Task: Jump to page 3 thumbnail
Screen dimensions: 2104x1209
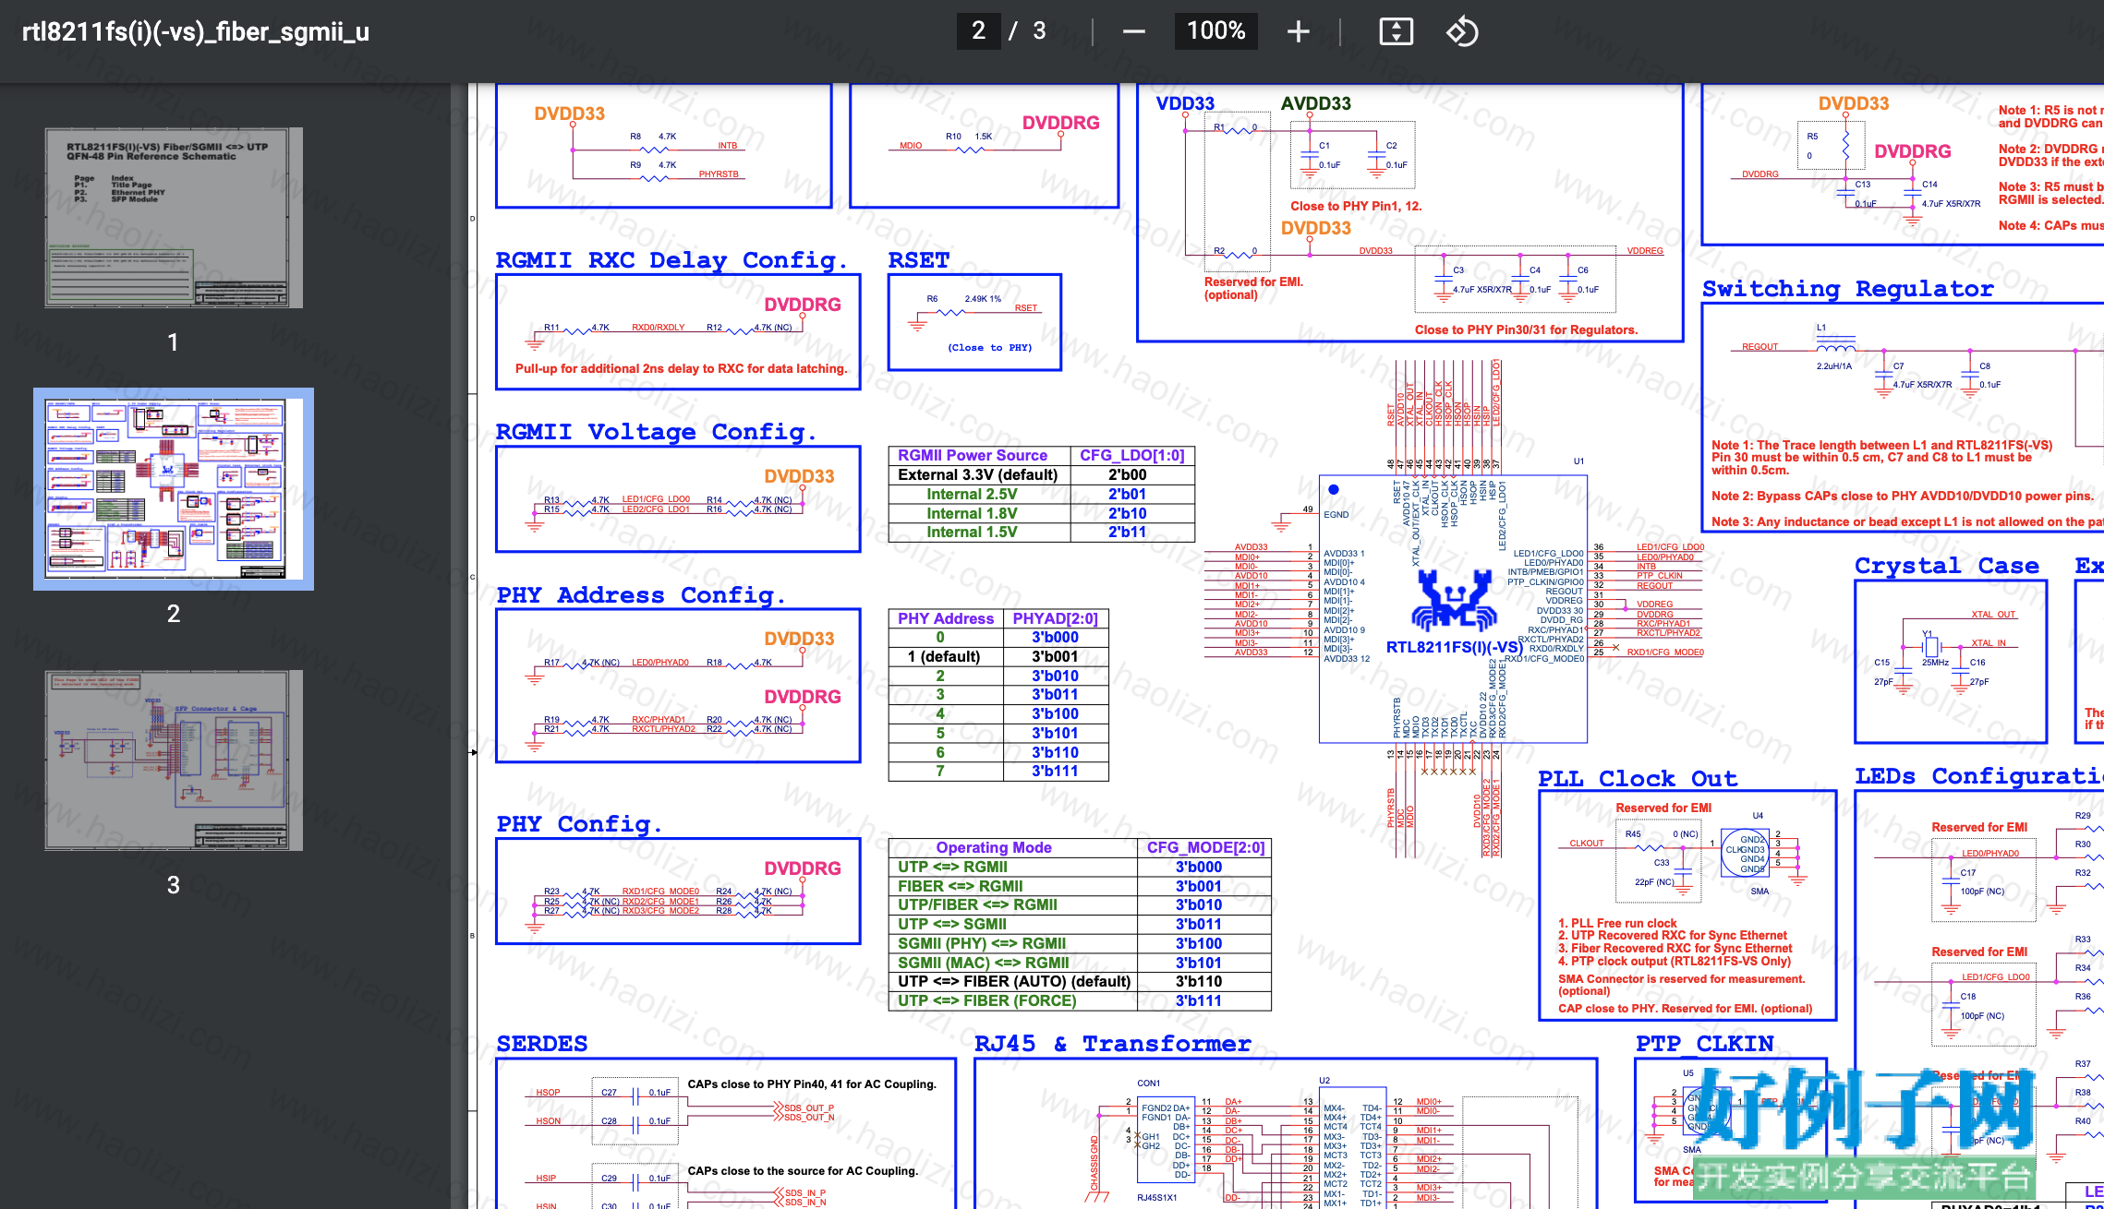Action: click(x=174, y=760)
